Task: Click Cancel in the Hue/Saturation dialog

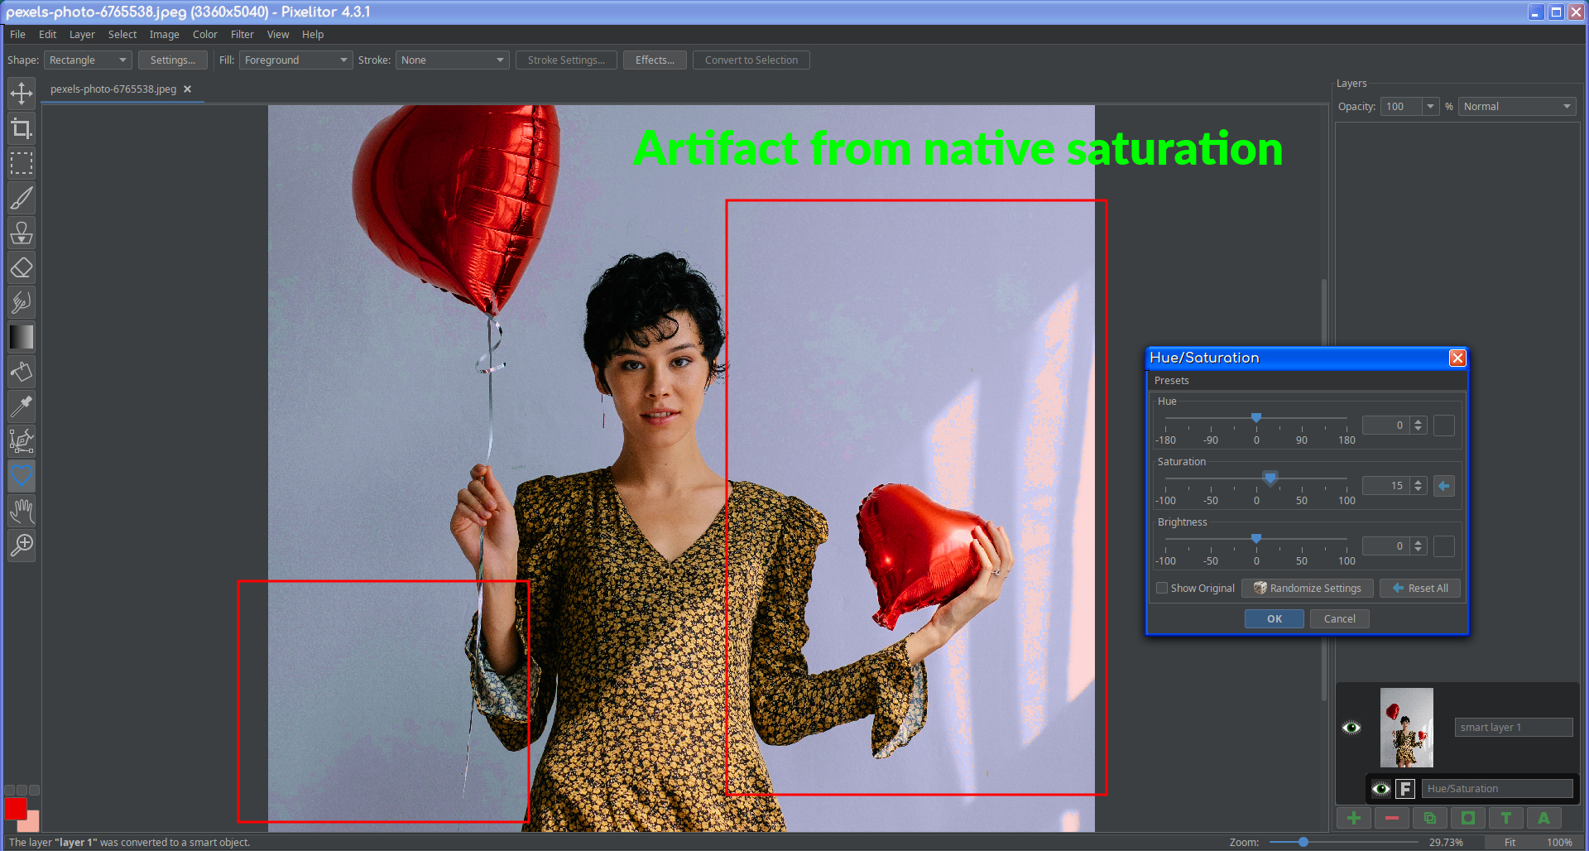Action: 1340,619
